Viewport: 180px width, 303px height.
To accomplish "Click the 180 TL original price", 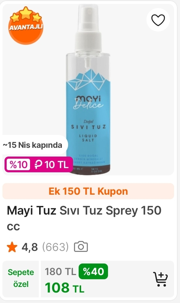I will (x=60, y=272).
